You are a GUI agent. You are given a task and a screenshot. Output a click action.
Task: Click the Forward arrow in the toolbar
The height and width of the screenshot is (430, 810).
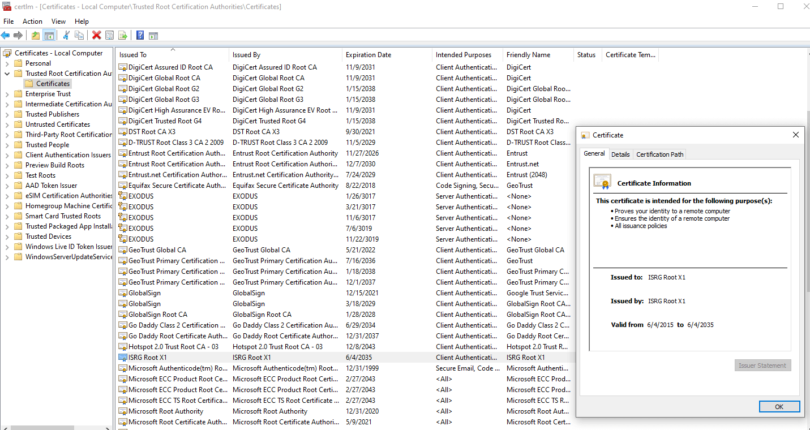click(18, 35)
